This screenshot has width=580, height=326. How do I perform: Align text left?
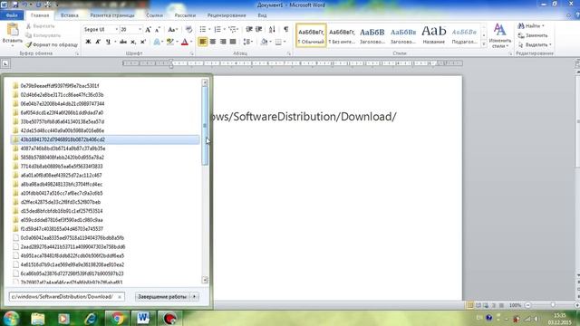point(203,42)
